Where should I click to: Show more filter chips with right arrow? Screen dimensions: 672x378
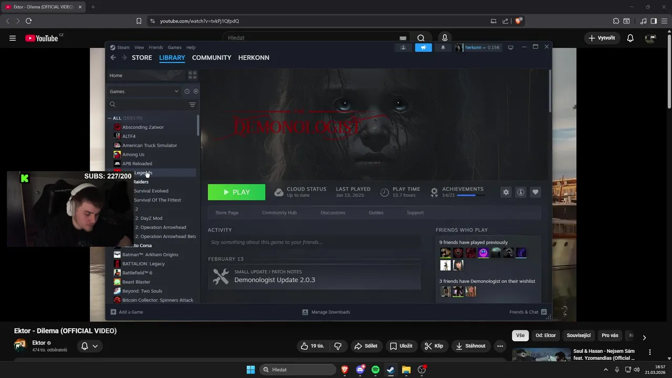[644, 338]
